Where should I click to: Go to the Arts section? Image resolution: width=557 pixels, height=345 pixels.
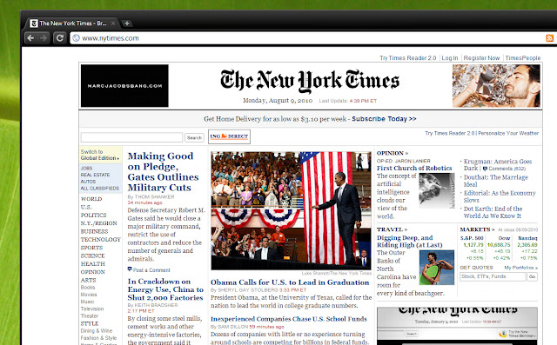pos(88,281)
